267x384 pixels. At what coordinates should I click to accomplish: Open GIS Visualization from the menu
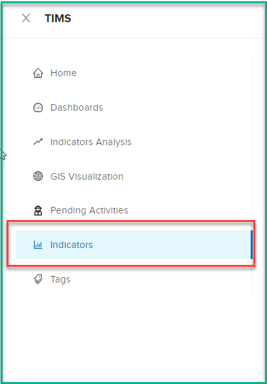(x=87, y=176)
